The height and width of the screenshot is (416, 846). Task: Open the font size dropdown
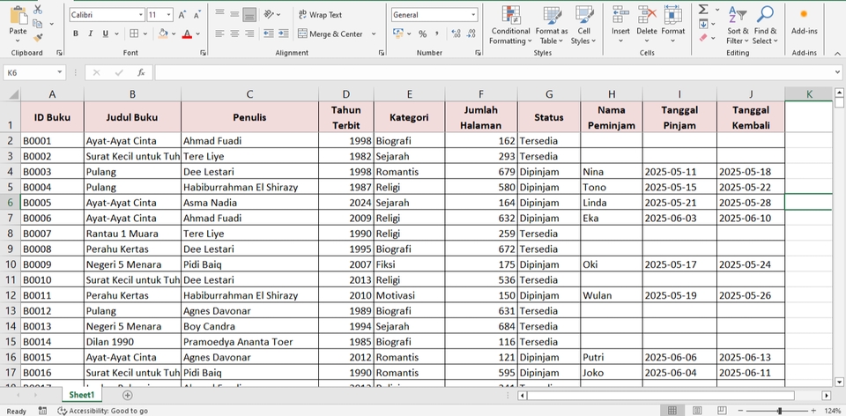tap(169, 15)
